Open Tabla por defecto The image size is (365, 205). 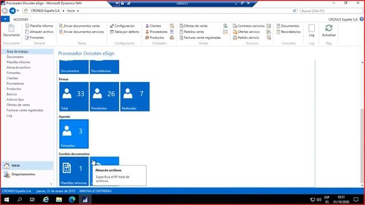pyautogui.click(x=124, y=32)
